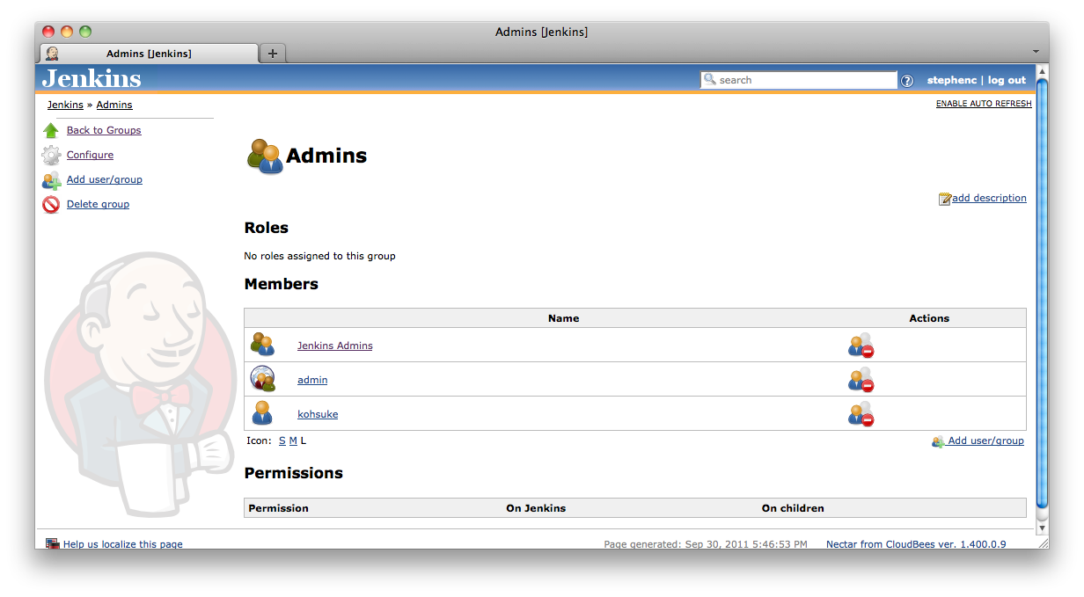Click the Members section heading
This screenshot has width=1084, height=597.
(x=282, y=284)
